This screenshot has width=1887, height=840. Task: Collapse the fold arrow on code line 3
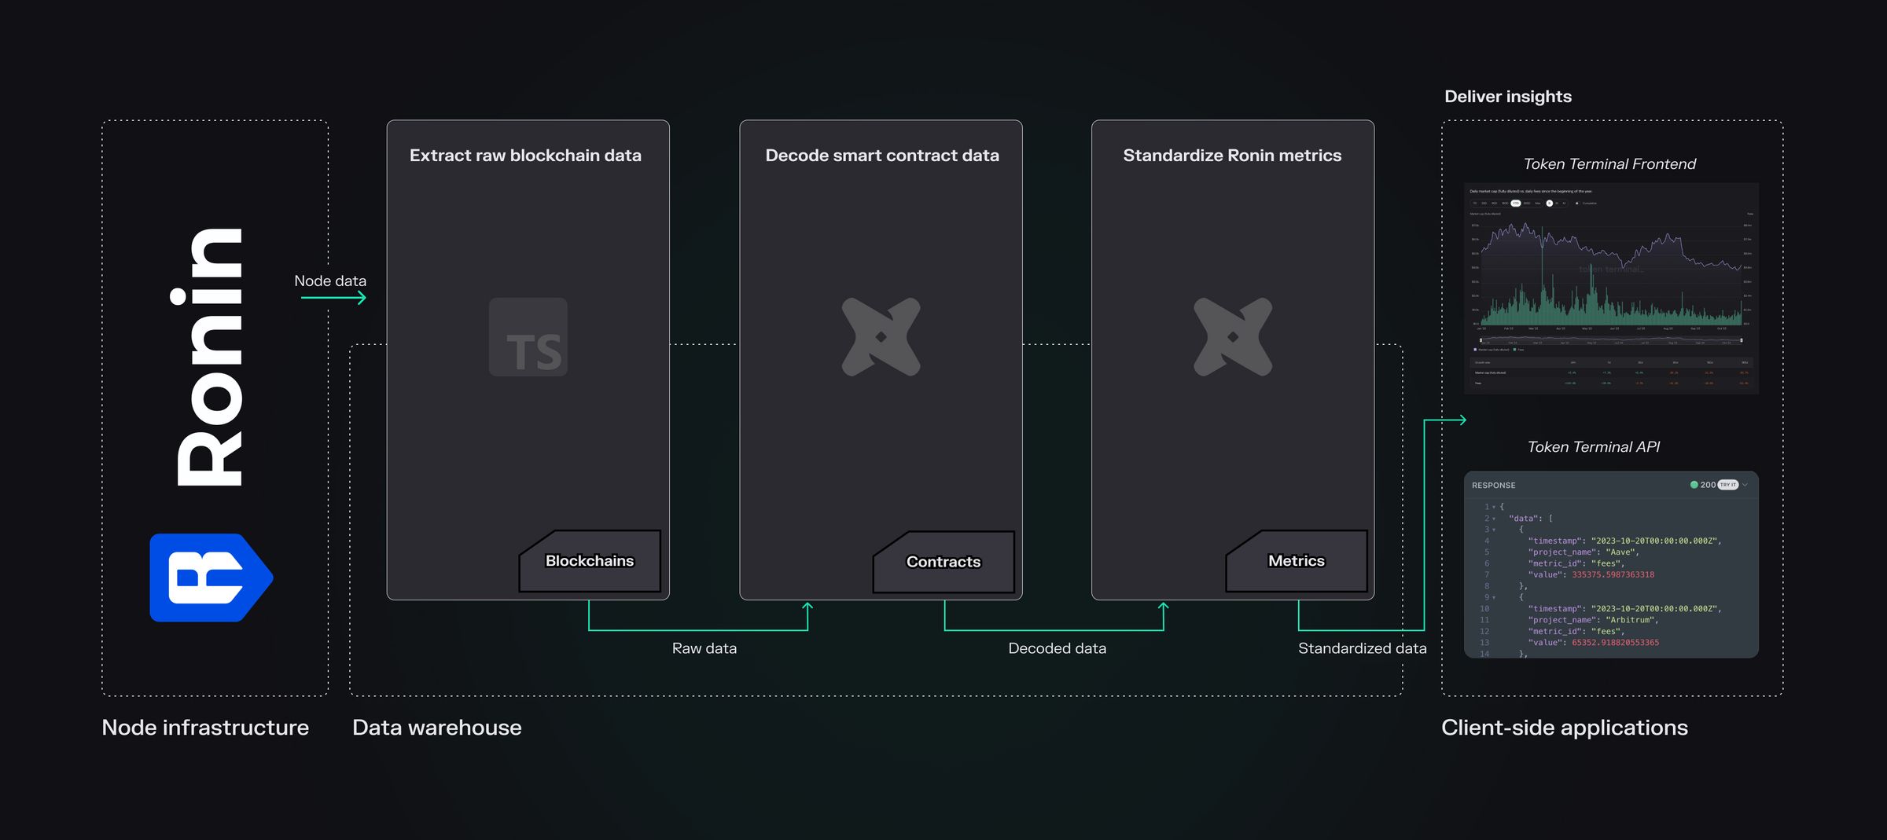(1494, 530)
